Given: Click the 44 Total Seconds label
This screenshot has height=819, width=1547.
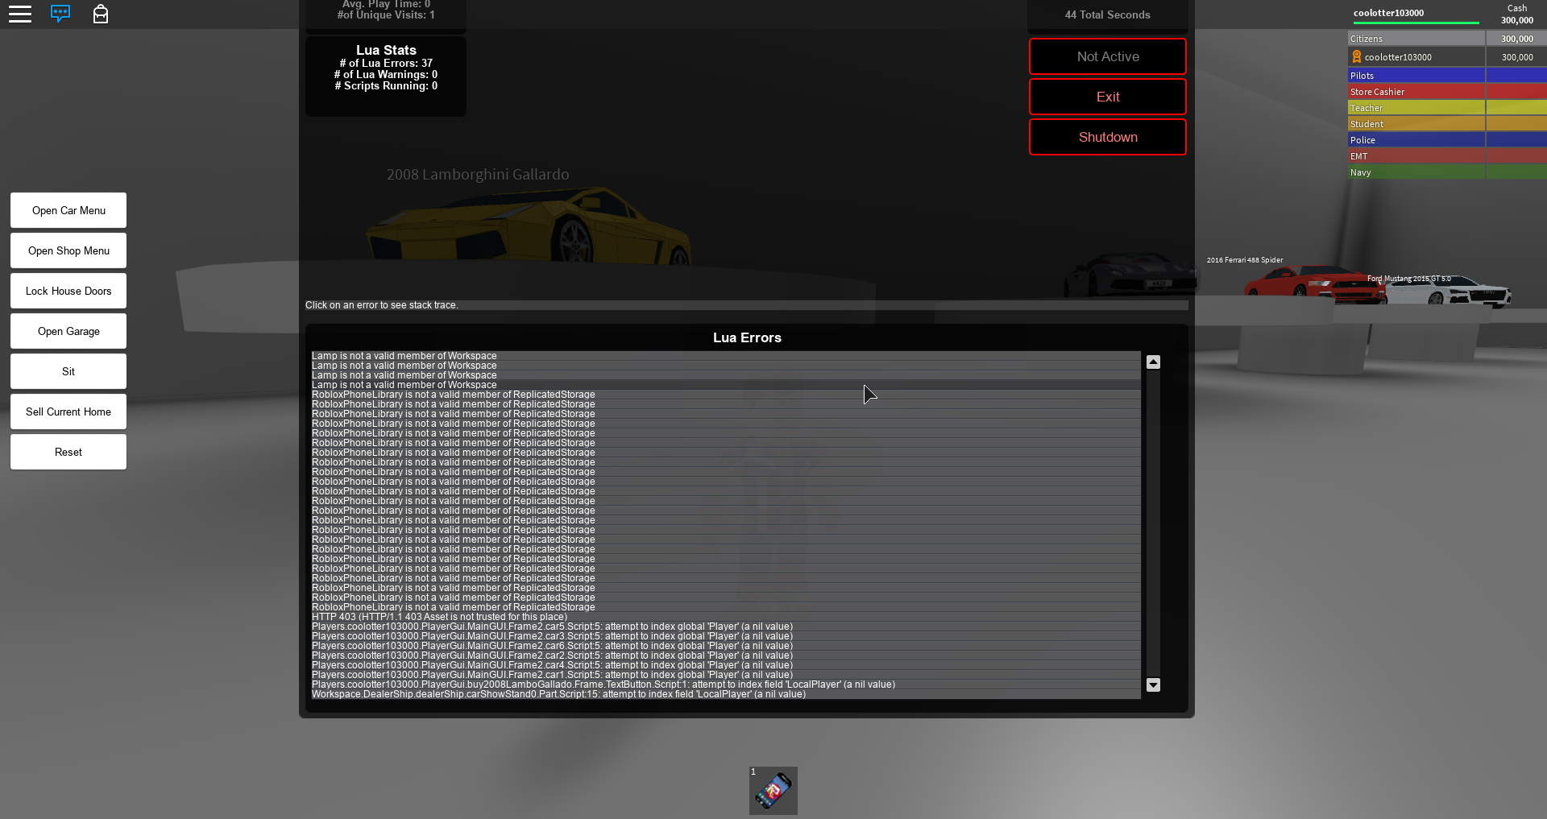Looking at the screenshot, I should pos(1108,14).
